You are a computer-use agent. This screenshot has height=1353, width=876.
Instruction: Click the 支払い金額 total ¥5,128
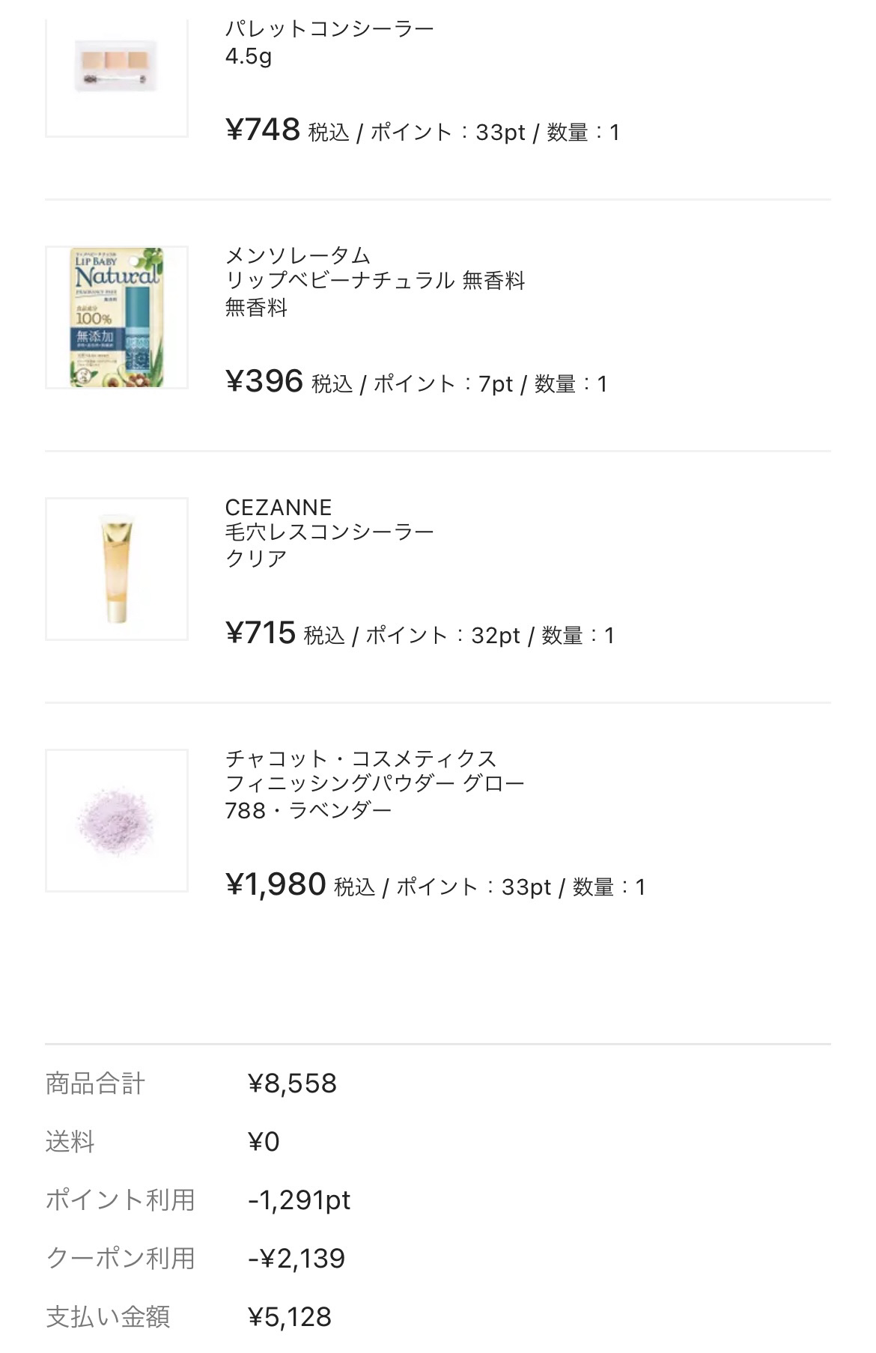[289, 1317]
